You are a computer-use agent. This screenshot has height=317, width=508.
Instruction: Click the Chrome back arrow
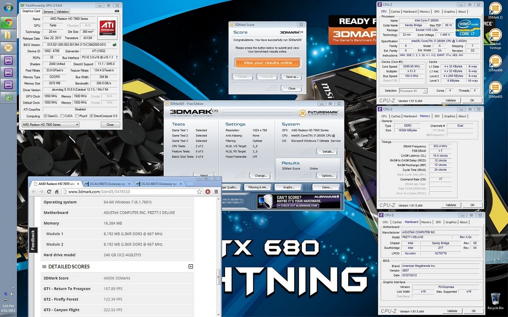[34, 192]
